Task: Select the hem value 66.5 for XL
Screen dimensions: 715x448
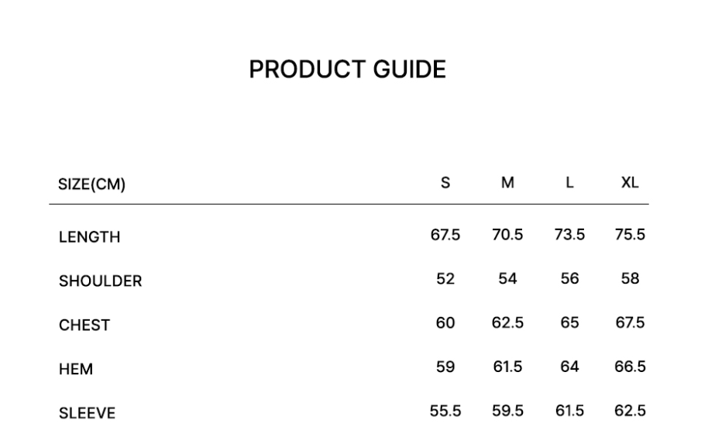Action: pos(630,367)
